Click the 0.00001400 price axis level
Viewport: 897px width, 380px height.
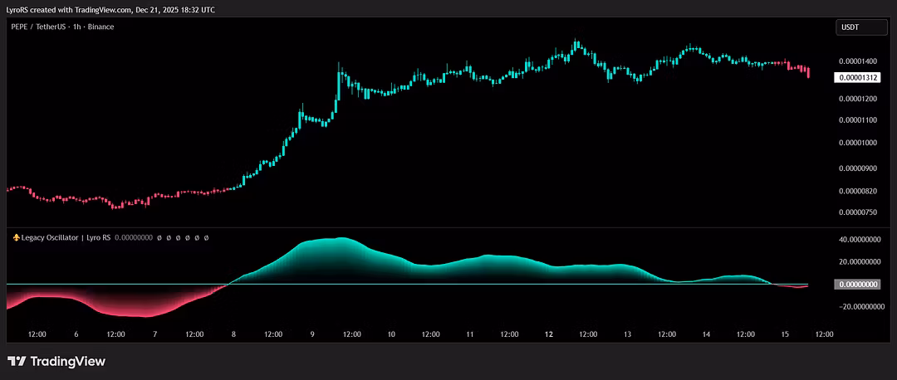[x=859, y=61]
